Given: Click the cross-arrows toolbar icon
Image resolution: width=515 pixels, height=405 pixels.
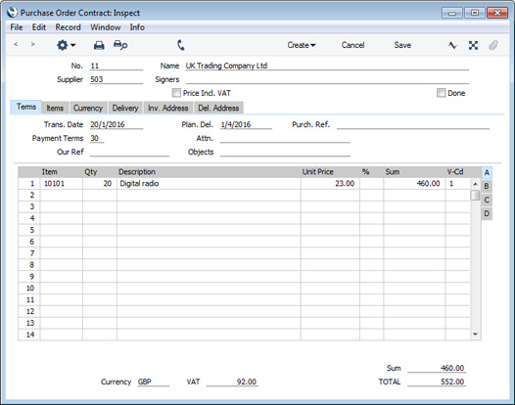Looking at the screenshot, I should [473, 45].
